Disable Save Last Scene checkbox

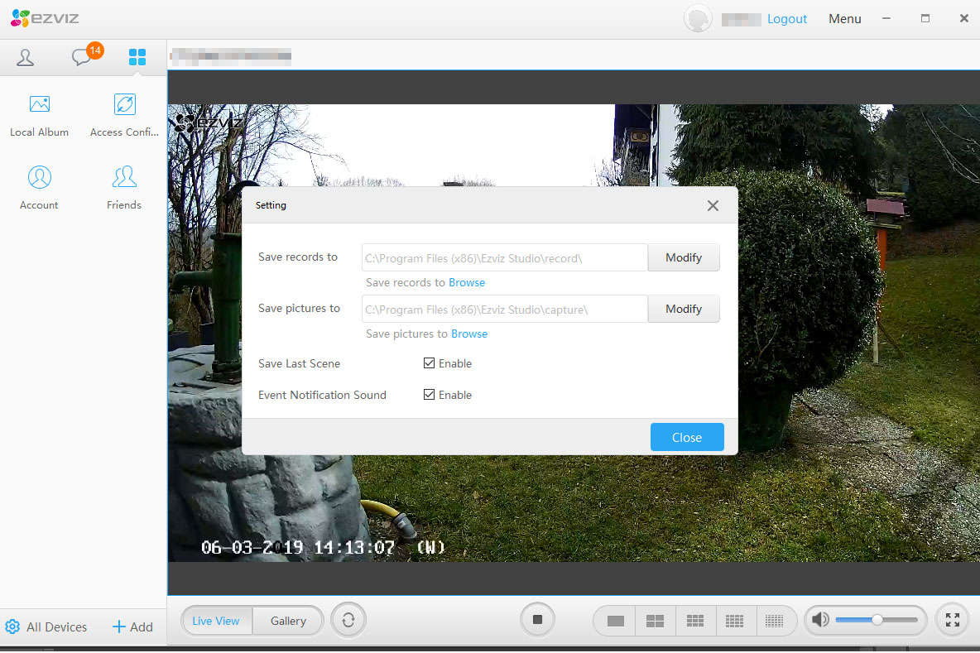(x=429, y=363)
